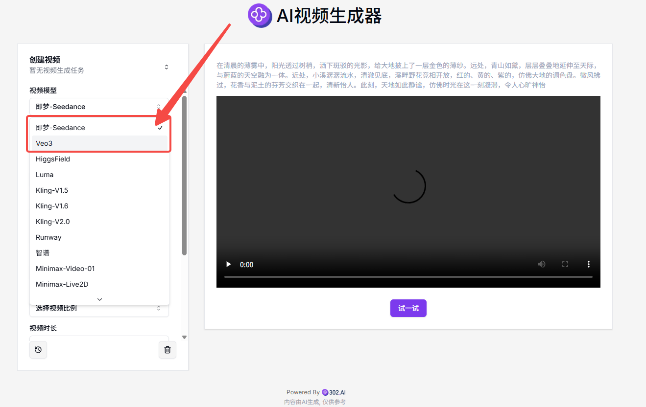Screen dimensions: 646x407
Task: Click the 创建视频 heading
Action: point(45,60)
